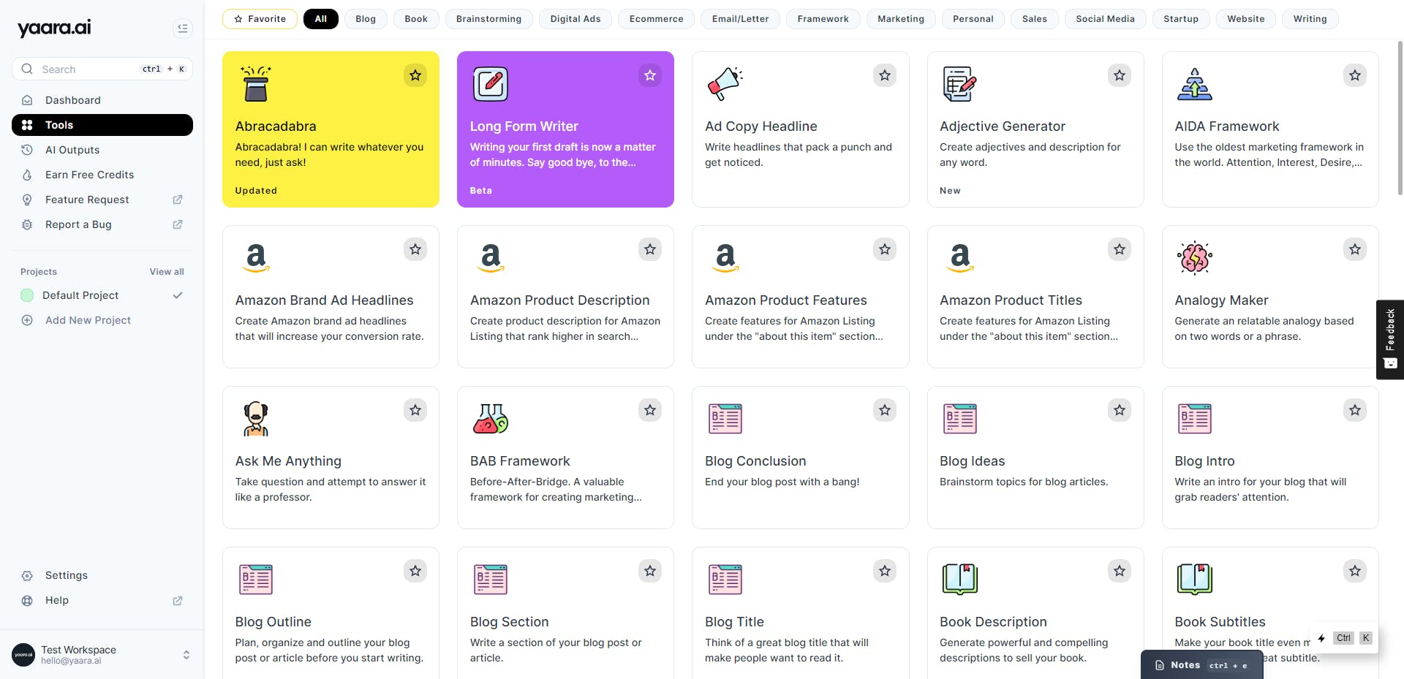
Task: Select the Default Project entry
Action: [80, 295]
